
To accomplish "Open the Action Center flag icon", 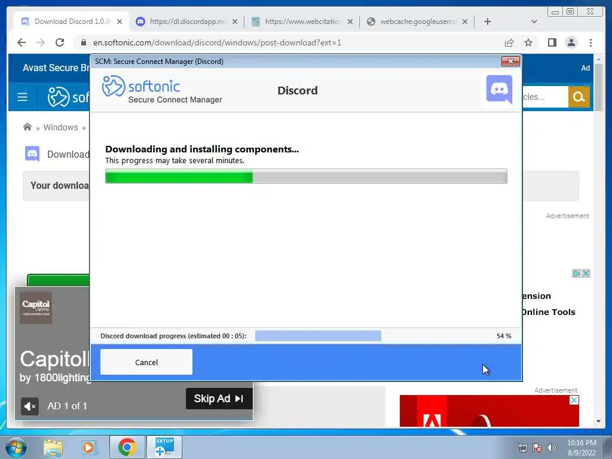I will point(537,448).
